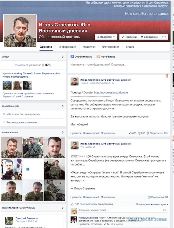Click the '7 ч. назад' timestamp
The height and width of the screenshot is (228, 174).
(x=86, y=147)
